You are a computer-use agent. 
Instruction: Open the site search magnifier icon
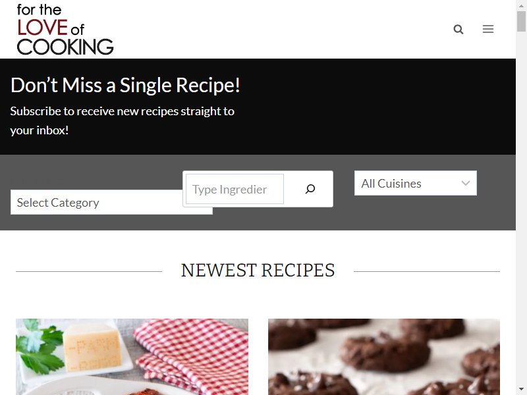click(x=458, y=29)
